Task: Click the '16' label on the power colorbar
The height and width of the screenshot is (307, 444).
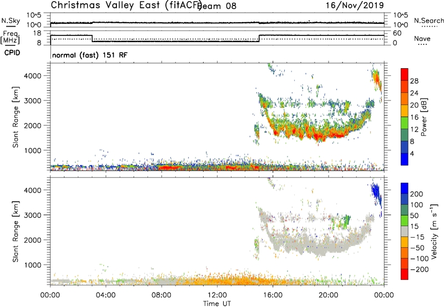Action: pos(414,117)
